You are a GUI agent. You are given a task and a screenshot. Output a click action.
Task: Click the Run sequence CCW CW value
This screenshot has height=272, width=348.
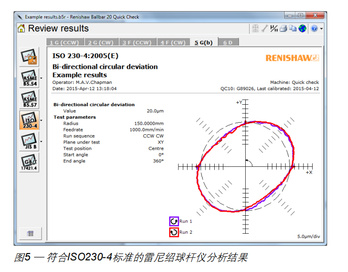coord(153,136)
